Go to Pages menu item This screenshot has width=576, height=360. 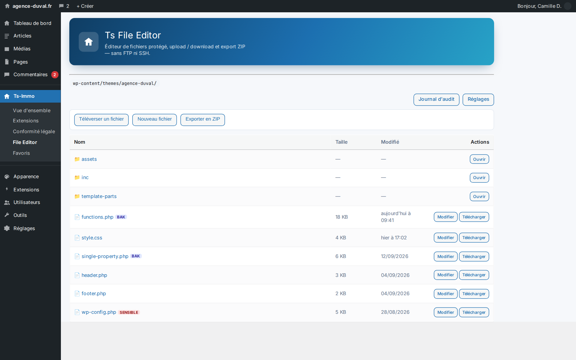30,62
